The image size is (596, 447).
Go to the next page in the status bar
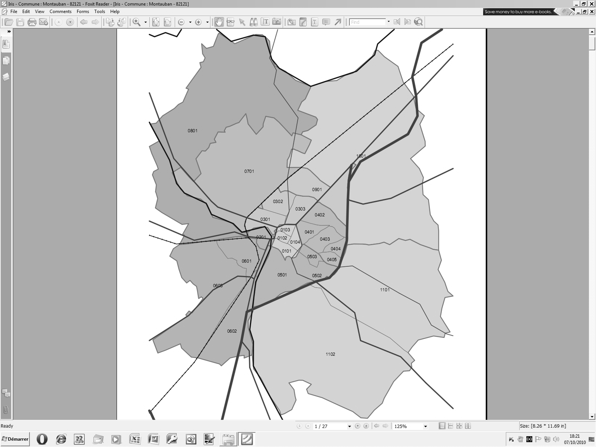[x=358, y=426]
